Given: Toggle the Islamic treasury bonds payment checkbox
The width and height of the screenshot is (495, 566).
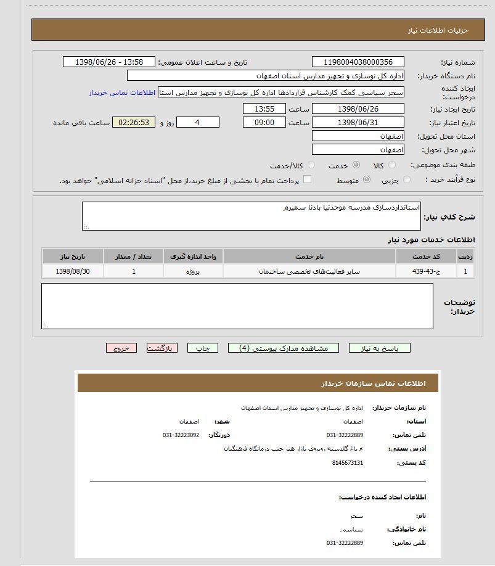Looking at the screenshot, I should click(307, 179).
